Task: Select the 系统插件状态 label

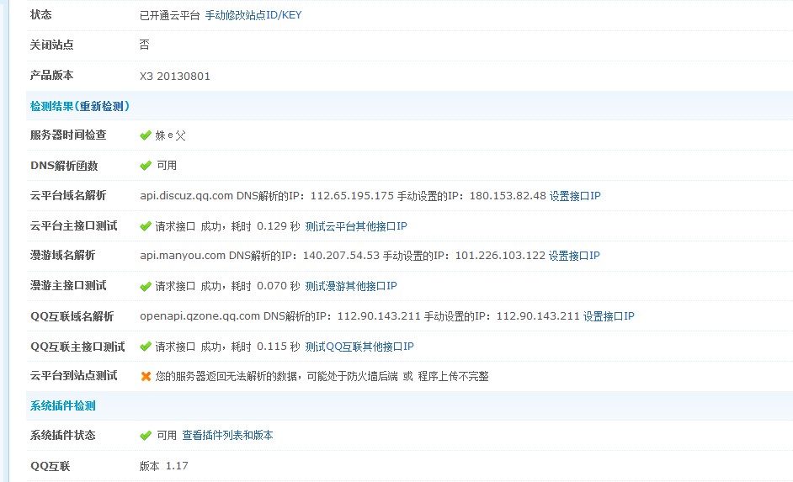Action: [x=62, y=435]
